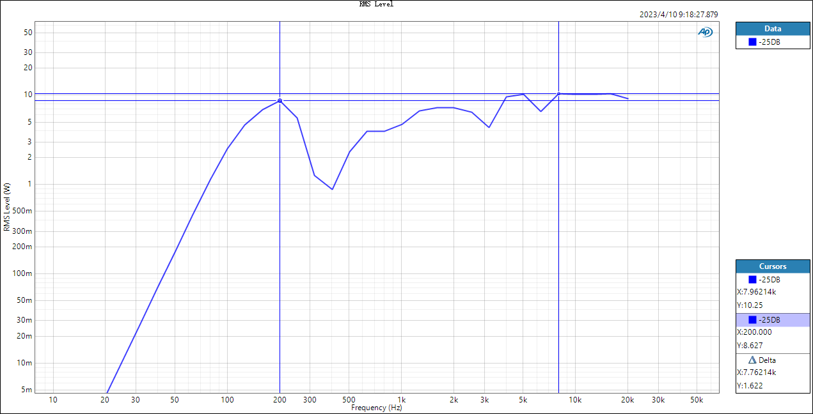This screenshot has width=813, height=414.
Task: Click the Delta X:7.76214k readout
Action: (x=756, y=372)
